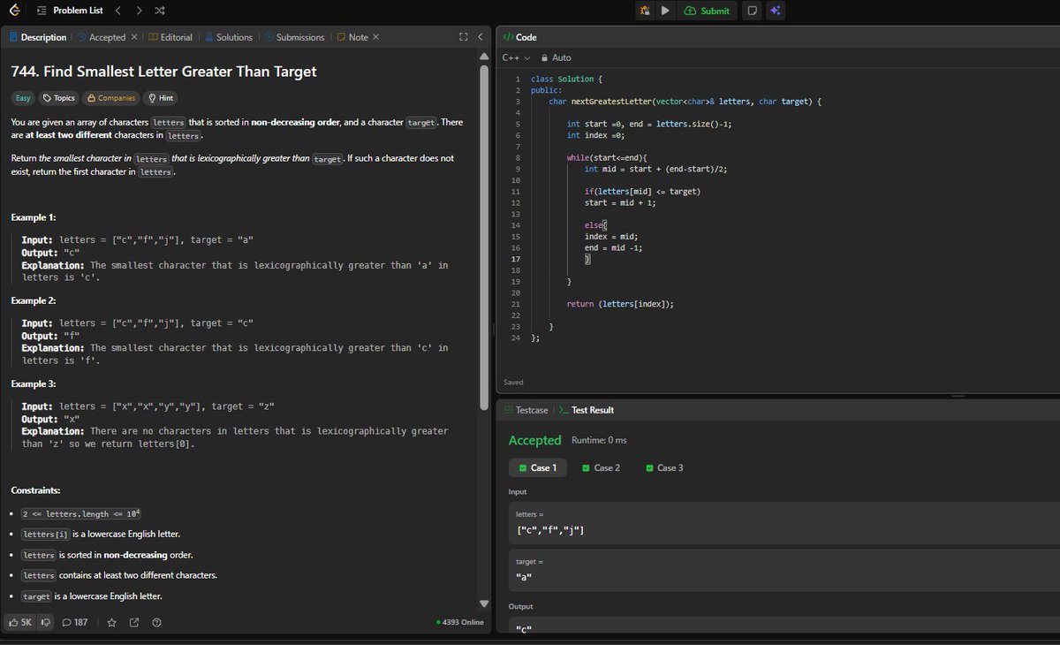Close the Accepted tab
Viewport: 1060px width, 645px height.
coord(134,37)
